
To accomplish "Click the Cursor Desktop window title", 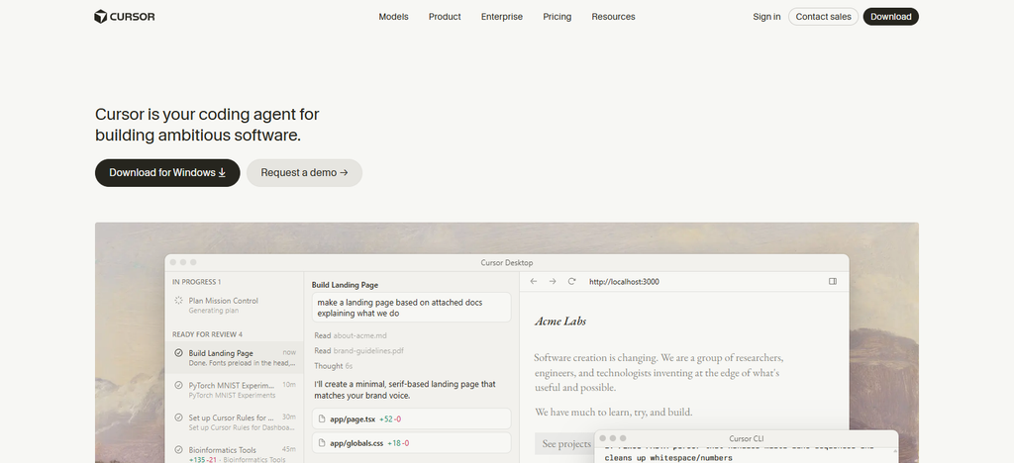I will [506, 263].
